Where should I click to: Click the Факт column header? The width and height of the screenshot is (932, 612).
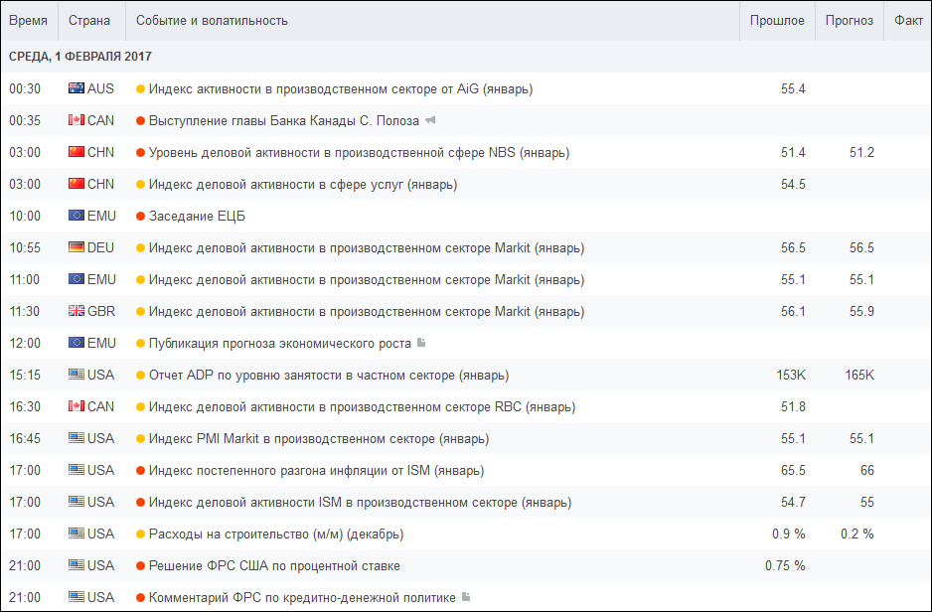coord(908,21)
